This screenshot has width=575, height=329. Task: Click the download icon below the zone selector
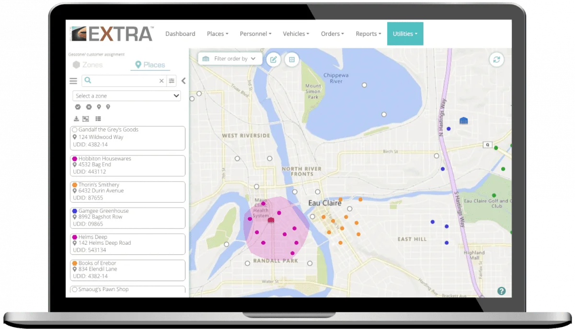pos(76,119)
